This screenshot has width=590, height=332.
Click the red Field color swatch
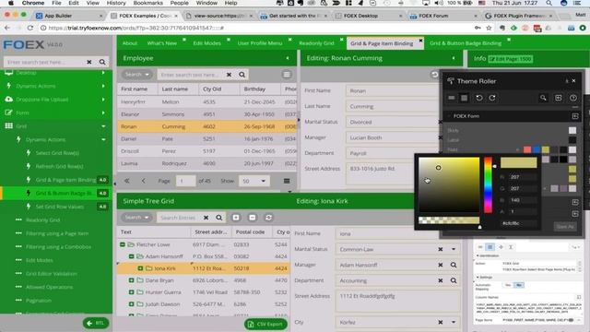point(527,149)
